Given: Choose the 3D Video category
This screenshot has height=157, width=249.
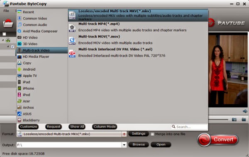Looking at the screenshot, I should pos(42,44).
